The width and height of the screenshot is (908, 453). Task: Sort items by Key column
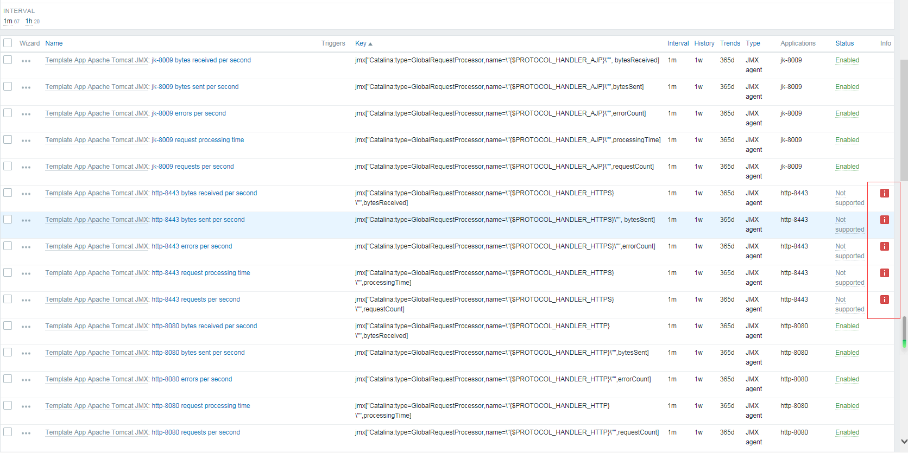[x=363, y=43]
